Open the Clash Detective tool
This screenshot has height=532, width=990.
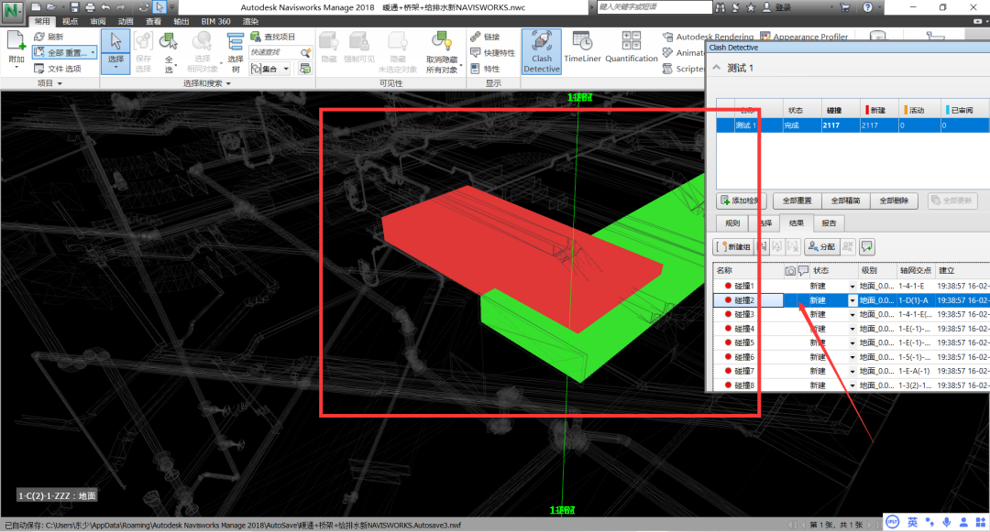click(x=541, y=51)
